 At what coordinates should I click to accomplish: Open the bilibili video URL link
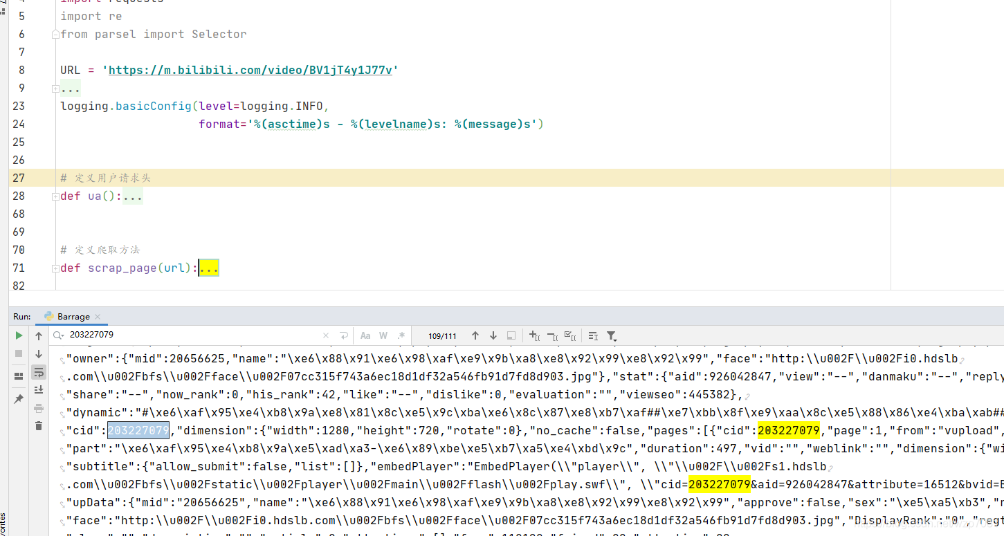tap(250, 70)
